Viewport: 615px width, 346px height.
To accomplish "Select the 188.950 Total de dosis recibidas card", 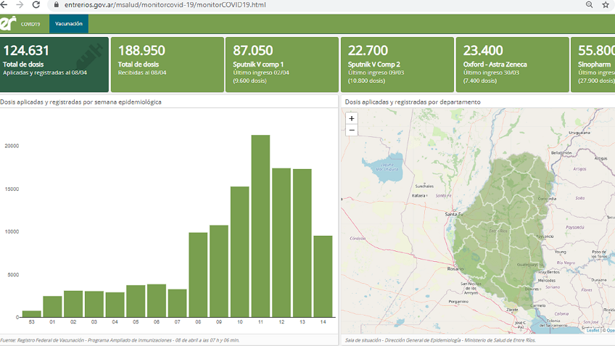I will pos(168,65).
